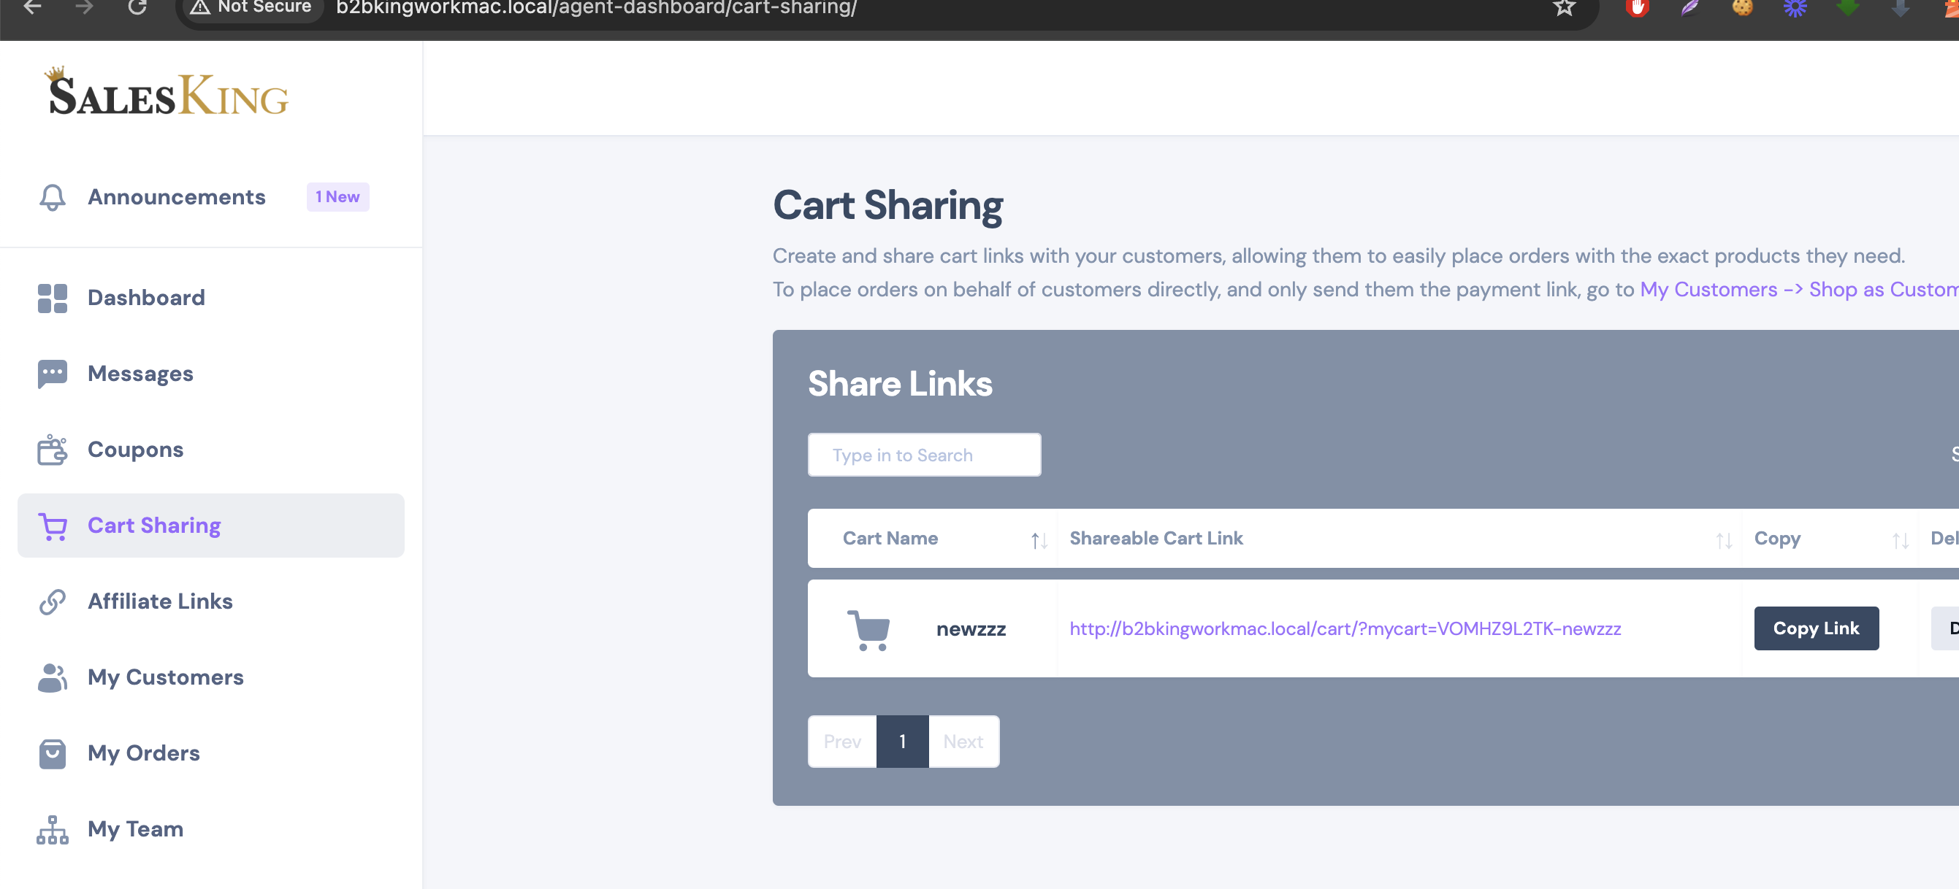Open the newzzz shareable cart link
1959x889 pixels.
[1345, 629]
